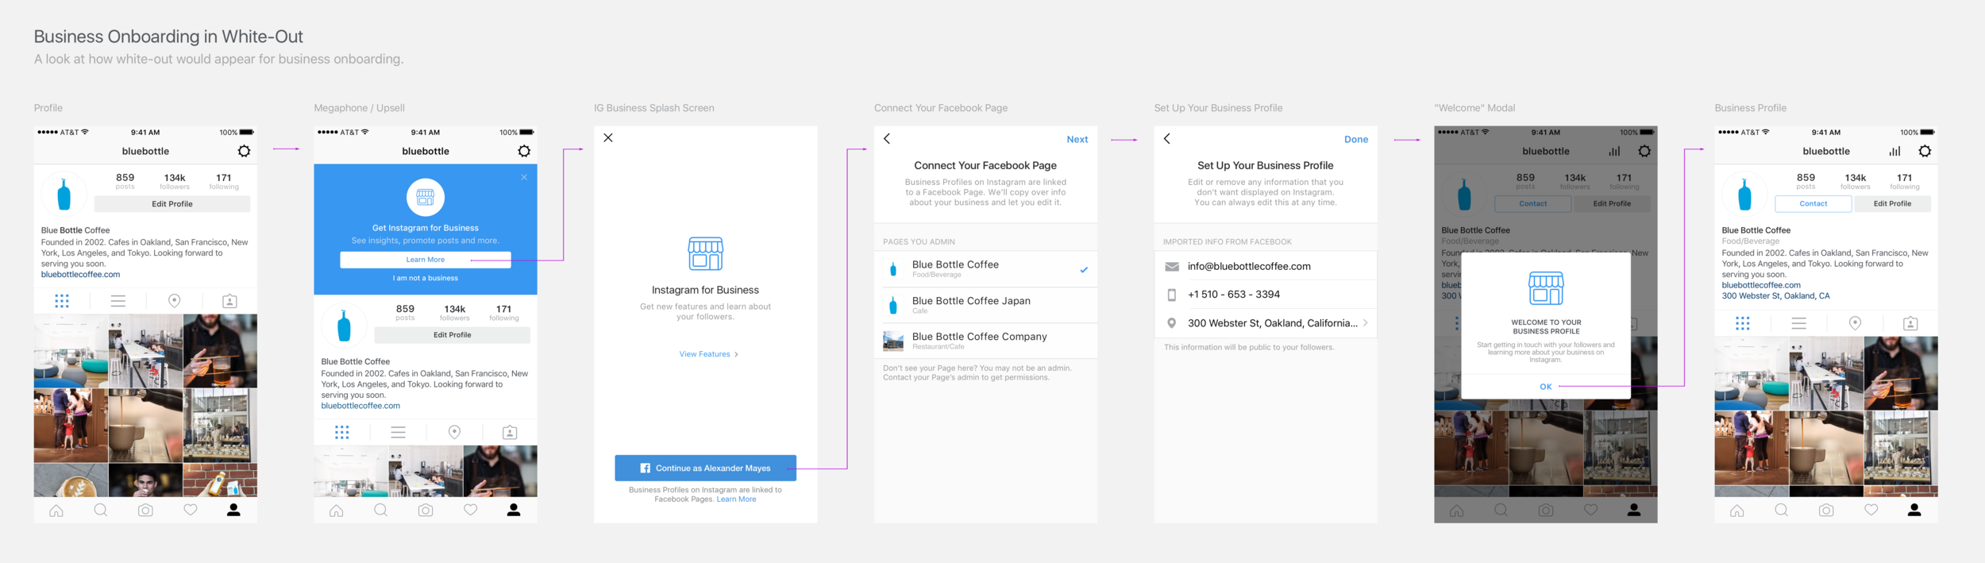Tap home icon on Business Profile bottom bar
This screenshot has width=1985, height=563.
tap(1737, 511)
